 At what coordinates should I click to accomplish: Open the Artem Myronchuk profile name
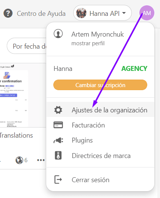tap(98, 34)
